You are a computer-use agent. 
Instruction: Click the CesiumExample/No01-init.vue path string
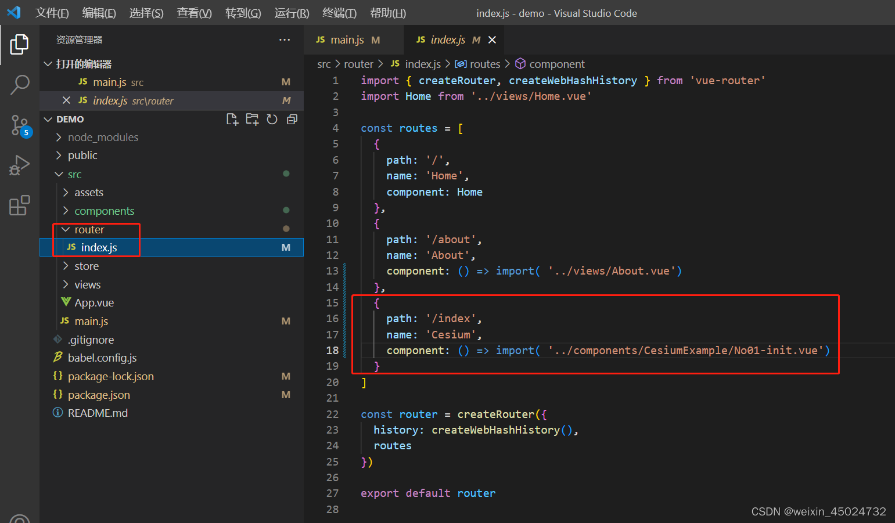click(686, 350)
